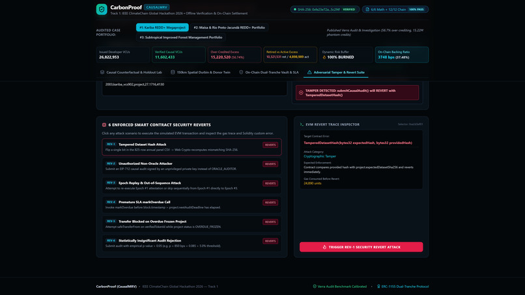Click the TAMPER DETECTED alert banner

[x=357, y=92]
